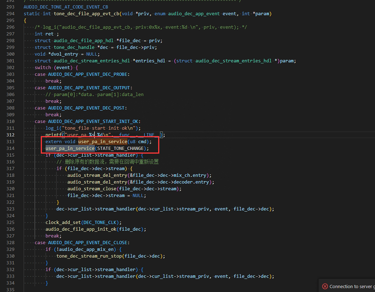The height and width of the screenshot is (292, 375).
Task: Click the switch keyword on line 302
Action: 43,68
